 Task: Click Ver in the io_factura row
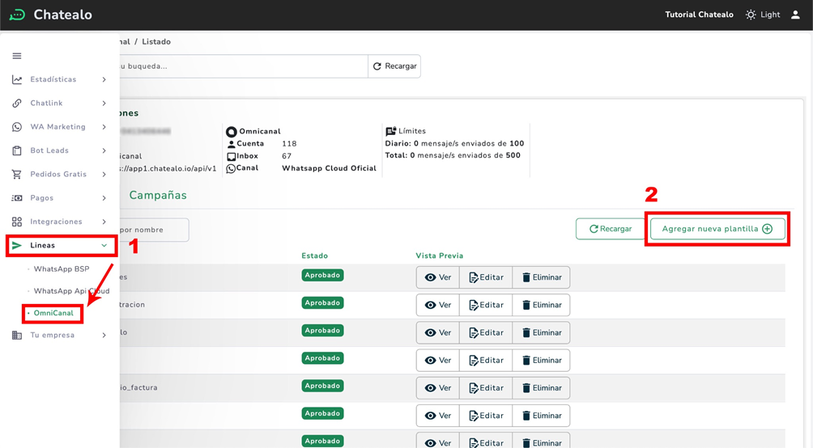tap(437, 388)
